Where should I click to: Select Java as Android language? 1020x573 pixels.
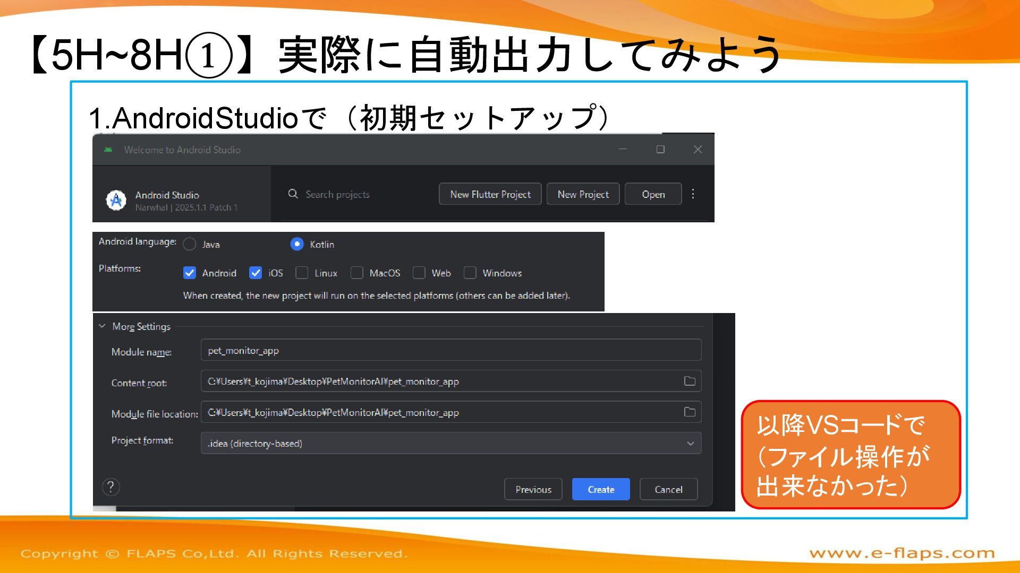[189, 244]
